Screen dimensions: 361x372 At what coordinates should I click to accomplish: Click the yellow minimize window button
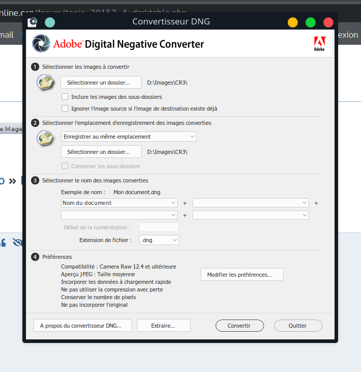click(293, 22)
